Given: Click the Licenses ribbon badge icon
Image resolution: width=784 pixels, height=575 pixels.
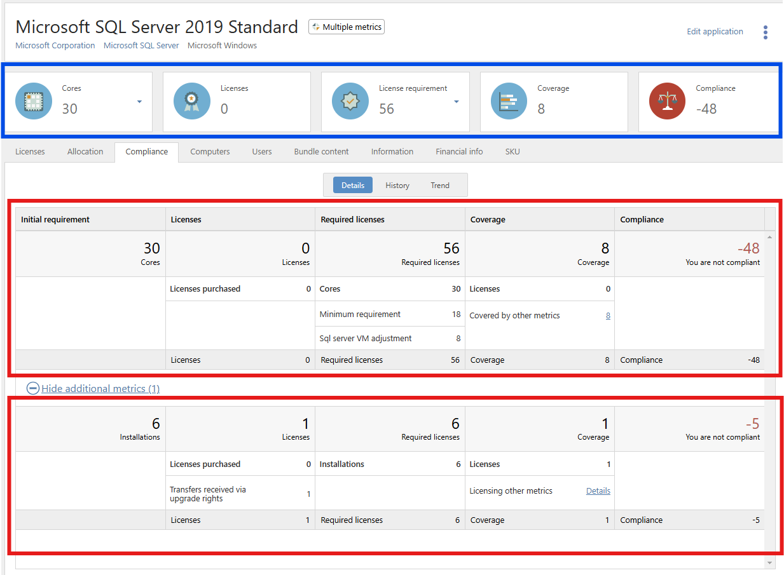Looking at the screenshot, I should (192, 101).
